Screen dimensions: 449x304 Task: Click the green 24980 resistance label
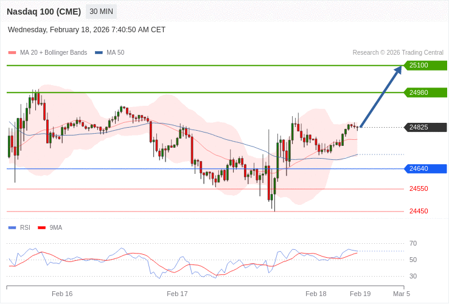[x=425, y=92]
